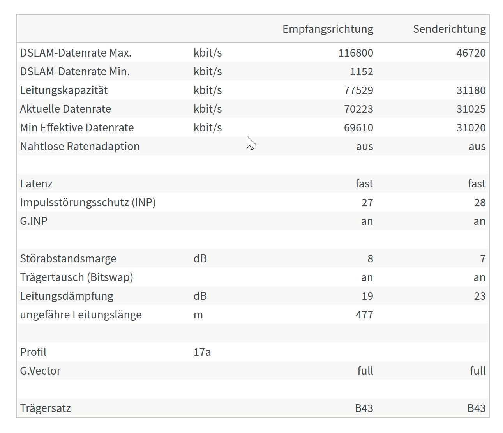Click the Trägertausch (Bitswap) label
The width and height of the screenshot is (503, 433).
(76, 277)
